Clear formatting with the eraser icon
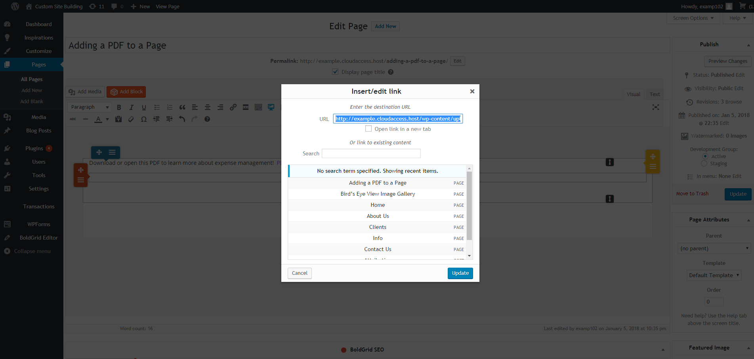This screenshot has height=359, width=754. [x=131, y=119]
